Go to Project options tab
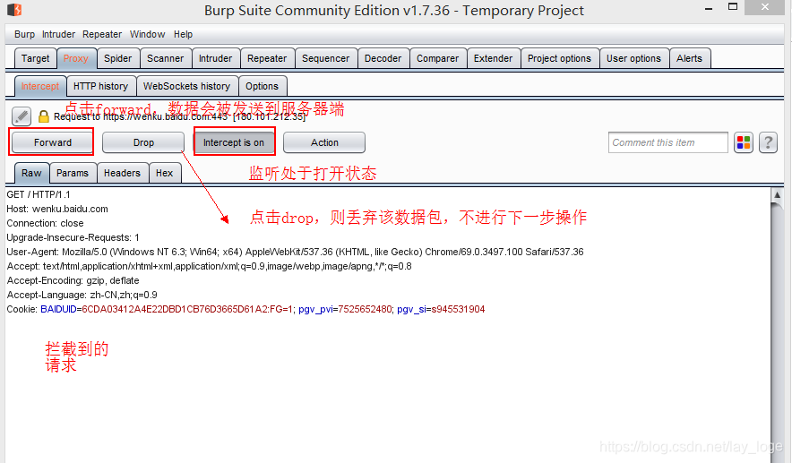The image size is (792, 463). click(x=559, y=58)
